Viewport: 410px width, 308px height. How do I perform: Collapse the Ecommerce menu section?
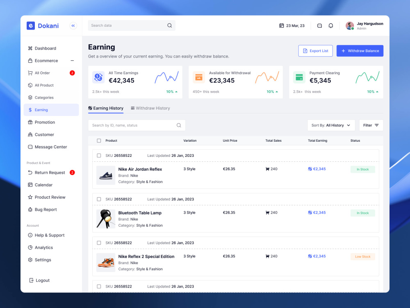pos(72,60)
